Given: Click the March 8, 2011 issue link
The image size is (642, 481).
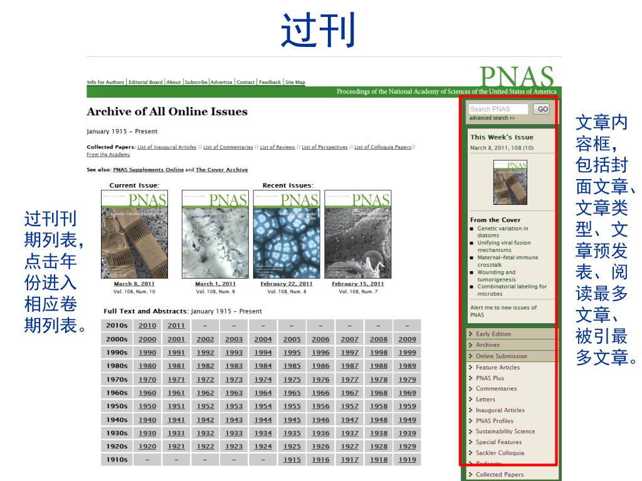Looking at the screenshot, I should (134, 284).
